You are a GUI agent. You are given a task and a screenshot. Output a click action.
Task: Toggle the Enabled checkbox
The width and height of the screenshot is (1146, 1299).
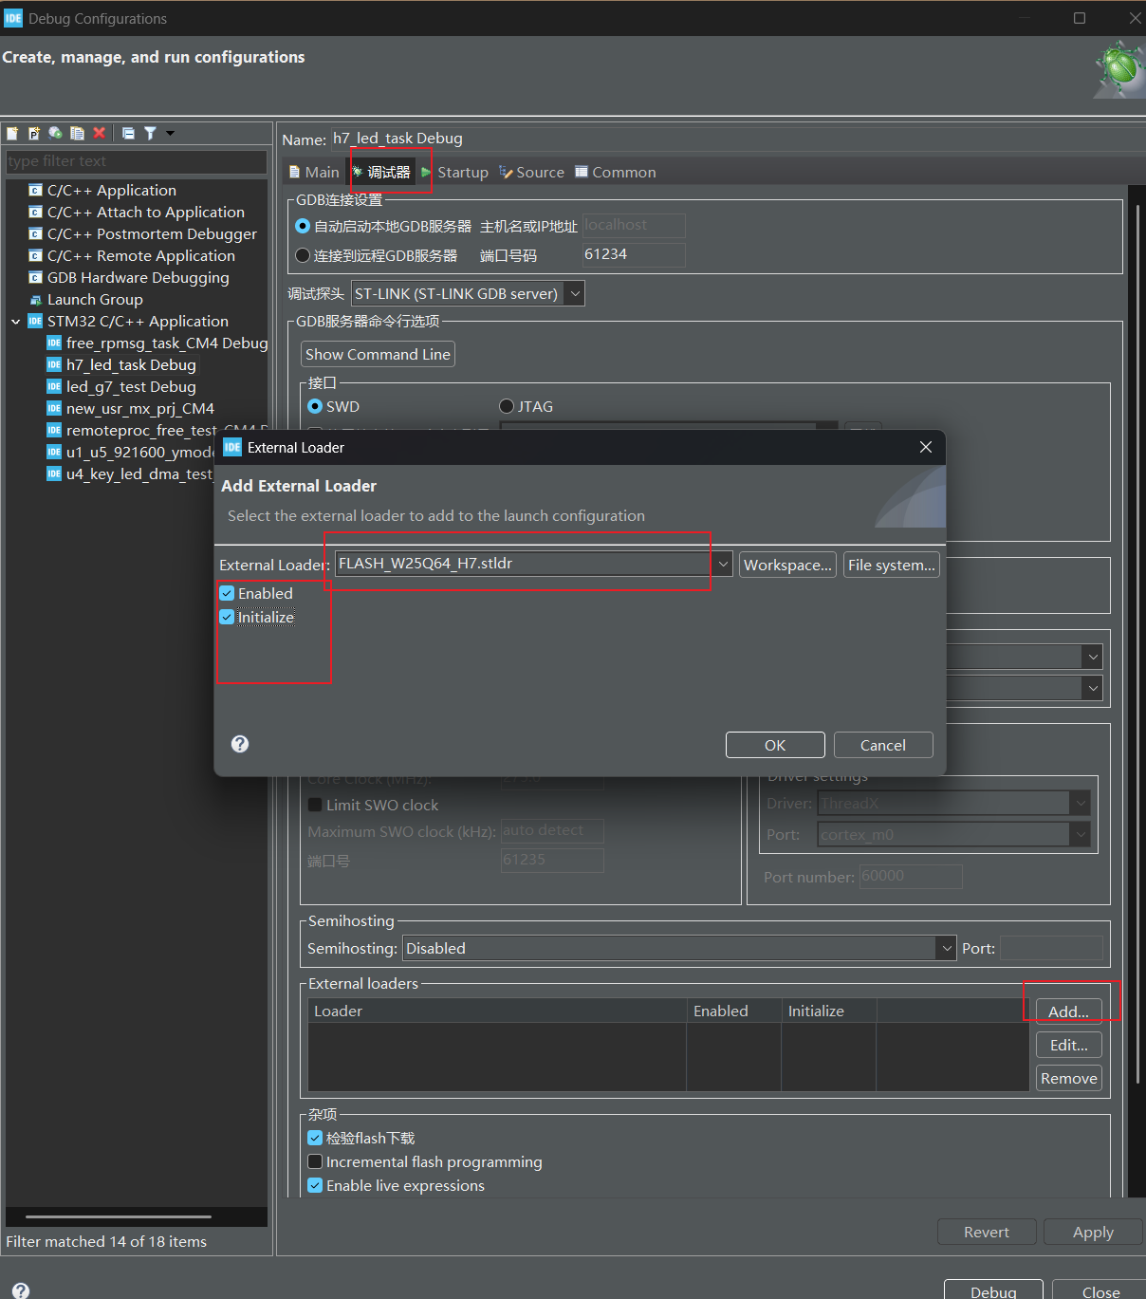[227, 593]
